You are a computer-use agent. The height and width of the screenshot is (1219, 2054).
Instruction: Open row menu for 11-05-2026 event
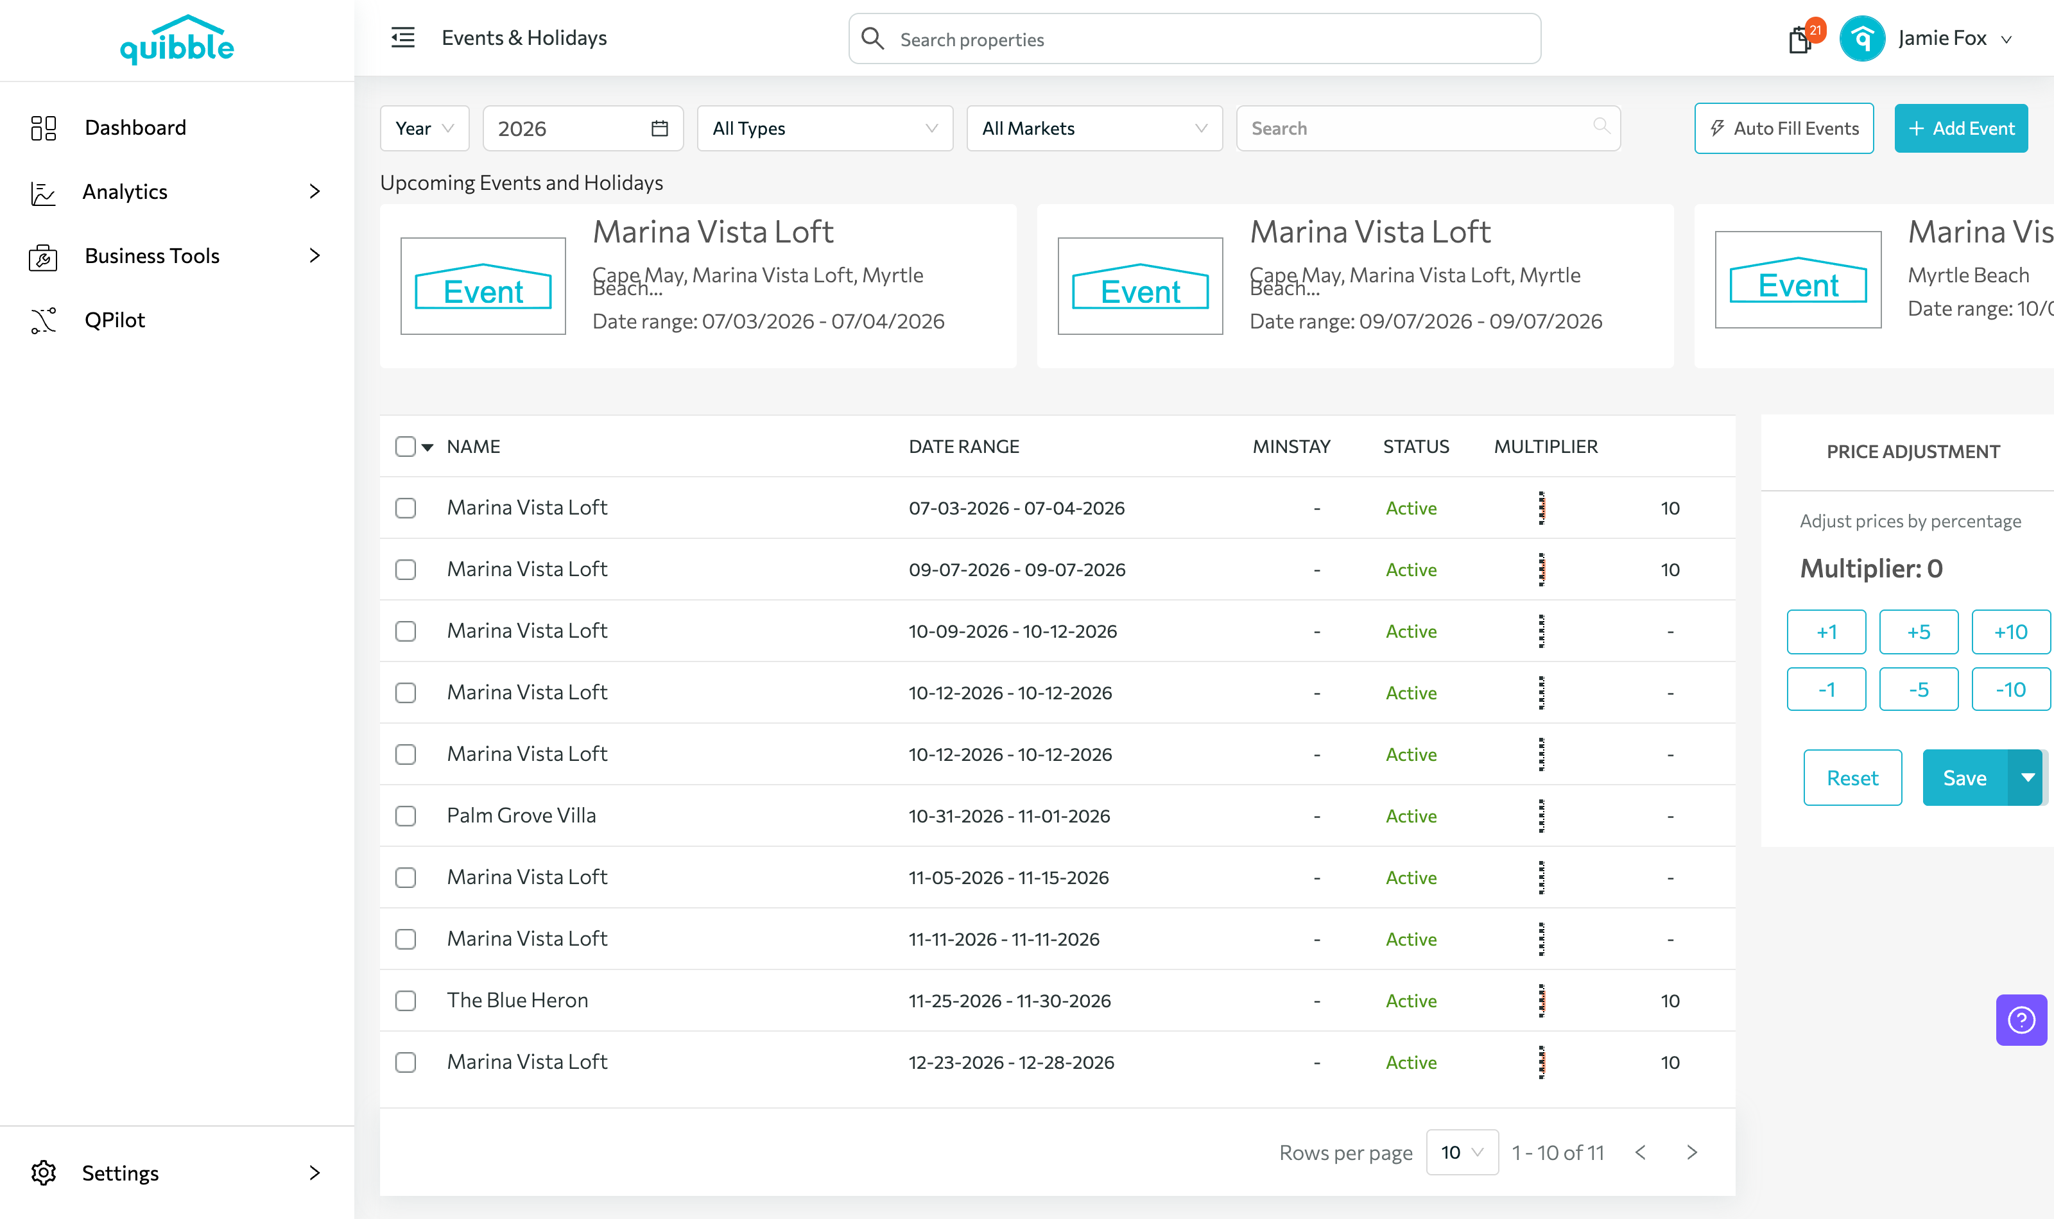pyautogui.click(x=1541, y=877)
